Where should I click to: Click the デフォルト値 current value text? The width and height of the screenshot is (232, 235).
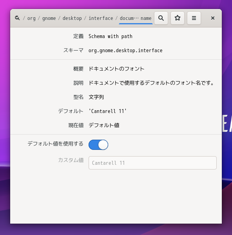pos(104,125)
